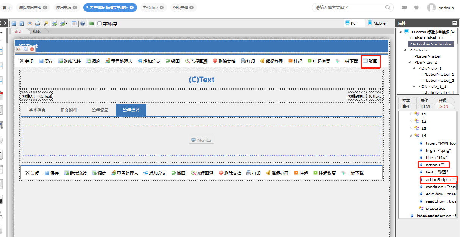The width and height of the screenshot is (460, 237).
Task: Select the action property in the JSON tree
Action: [435, 165]
